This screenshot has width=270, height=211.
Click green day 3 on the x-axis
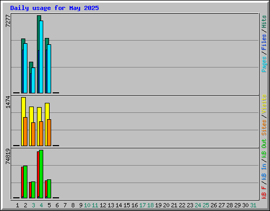[x=33, y=205]
